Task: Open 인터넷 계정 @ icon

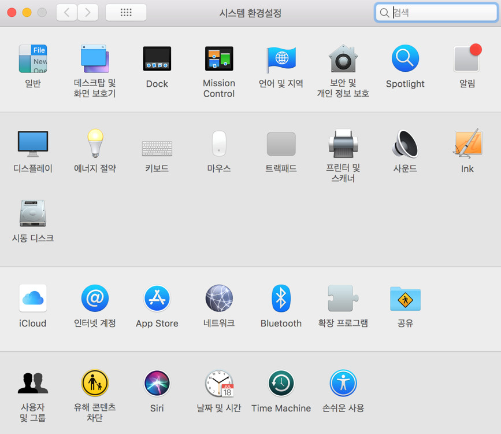Action: click(95, 298)
